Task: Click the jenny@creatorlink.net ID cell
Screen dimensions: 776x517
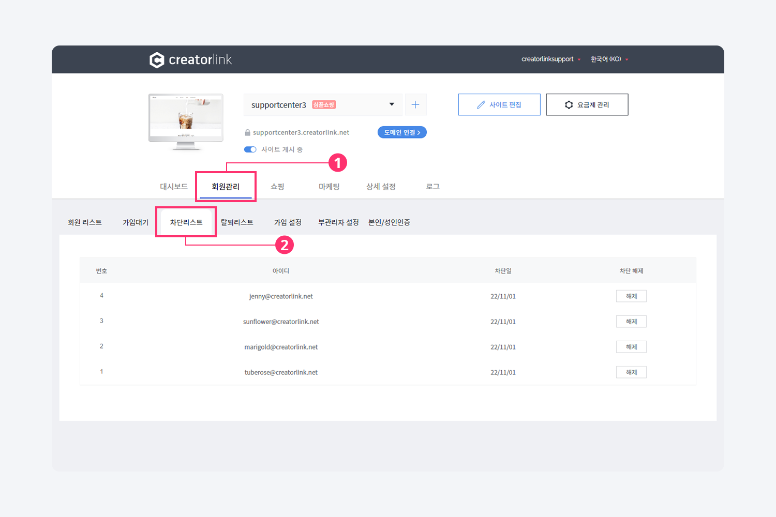Action: coord(281,296)
